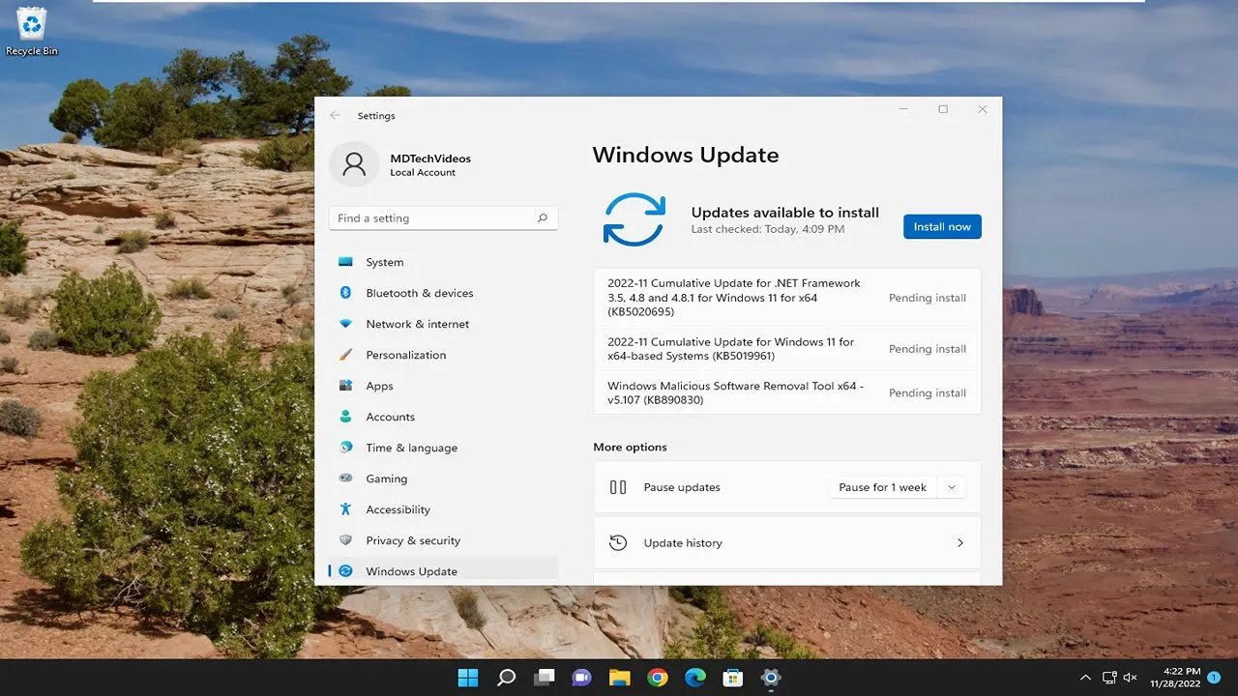Click the search magnifier in Find a setting

click(x=543, y=218)
